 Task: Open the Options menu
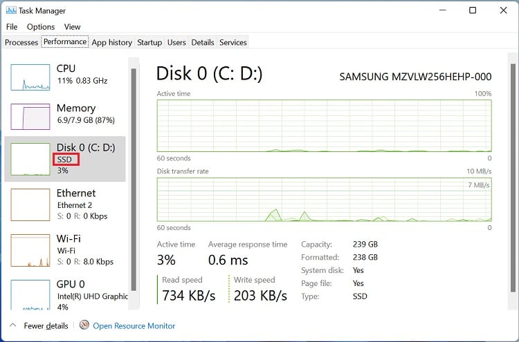[x=41, y=27]
